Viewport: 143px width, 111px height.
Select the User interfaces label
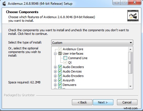click(x=73, y=54)
